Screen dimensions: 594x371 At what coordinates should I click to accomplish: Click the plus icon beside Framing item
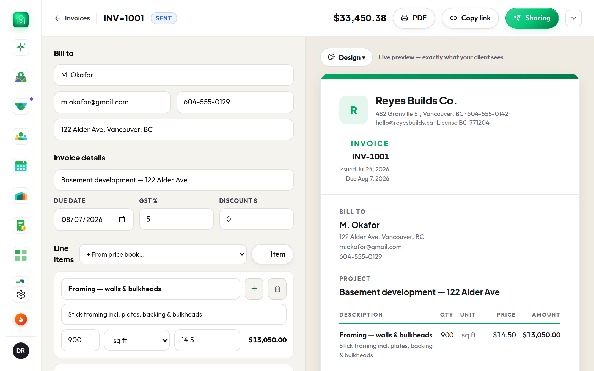coord(254,289)
